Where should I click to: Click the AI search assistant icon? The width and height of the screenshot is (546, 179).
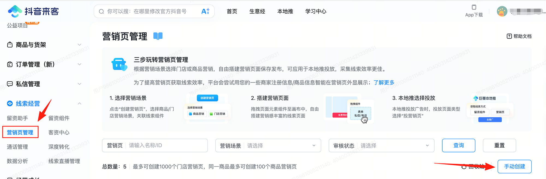(x=205, y=11)
